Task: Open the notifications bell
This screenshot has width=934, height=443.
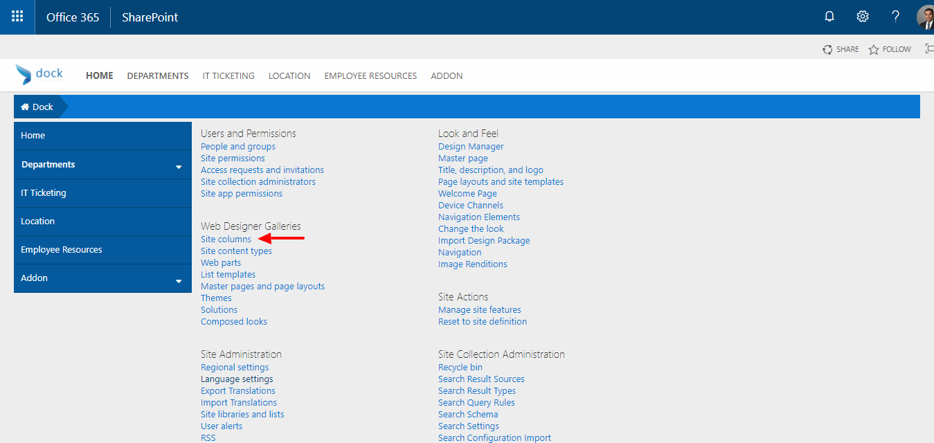Action: tap(829, 16)
